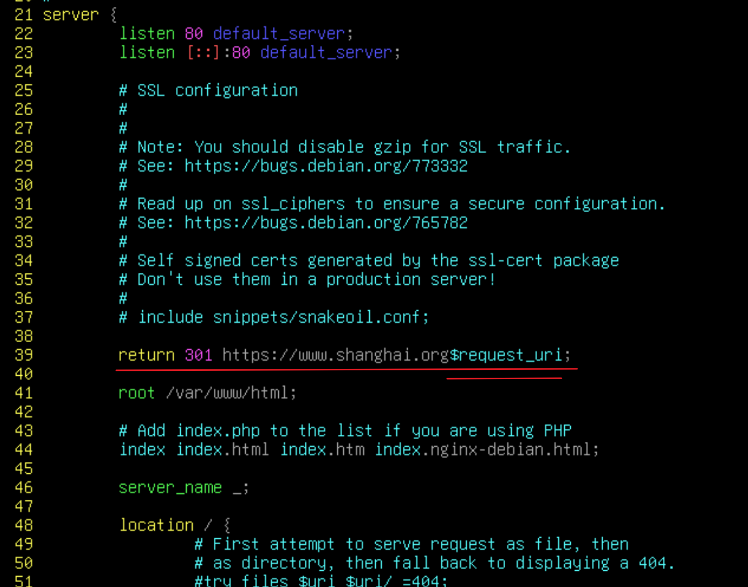748x587 pixels.
Task: Click the 'location / {' block start
Action: coord(175,525)
